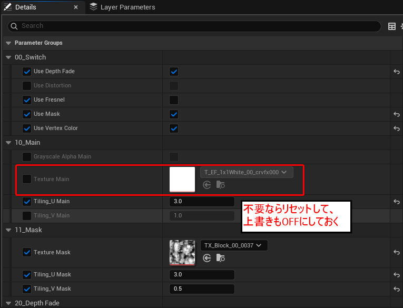Reset Tiling_U Main value to default

click(x=396, y=202)
